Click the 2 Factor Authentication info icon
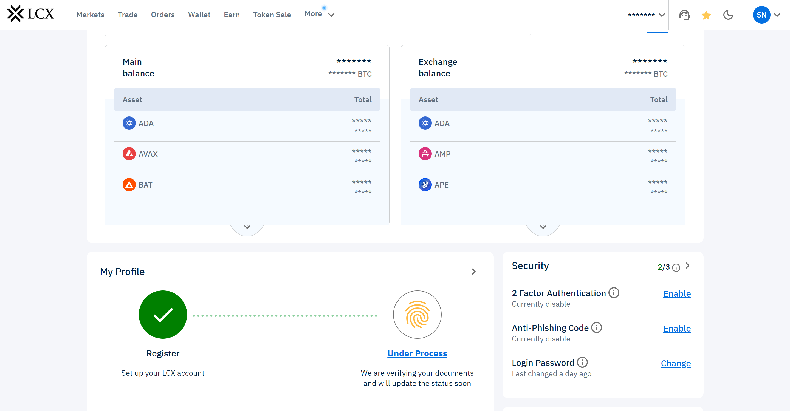Image resolution: width=790 pixels, height=411 pixels. click(x=614, y=292)
